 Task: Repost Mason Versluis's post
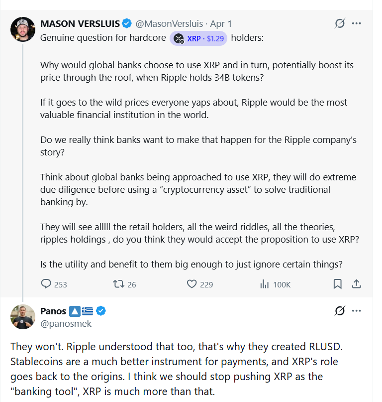118,284
